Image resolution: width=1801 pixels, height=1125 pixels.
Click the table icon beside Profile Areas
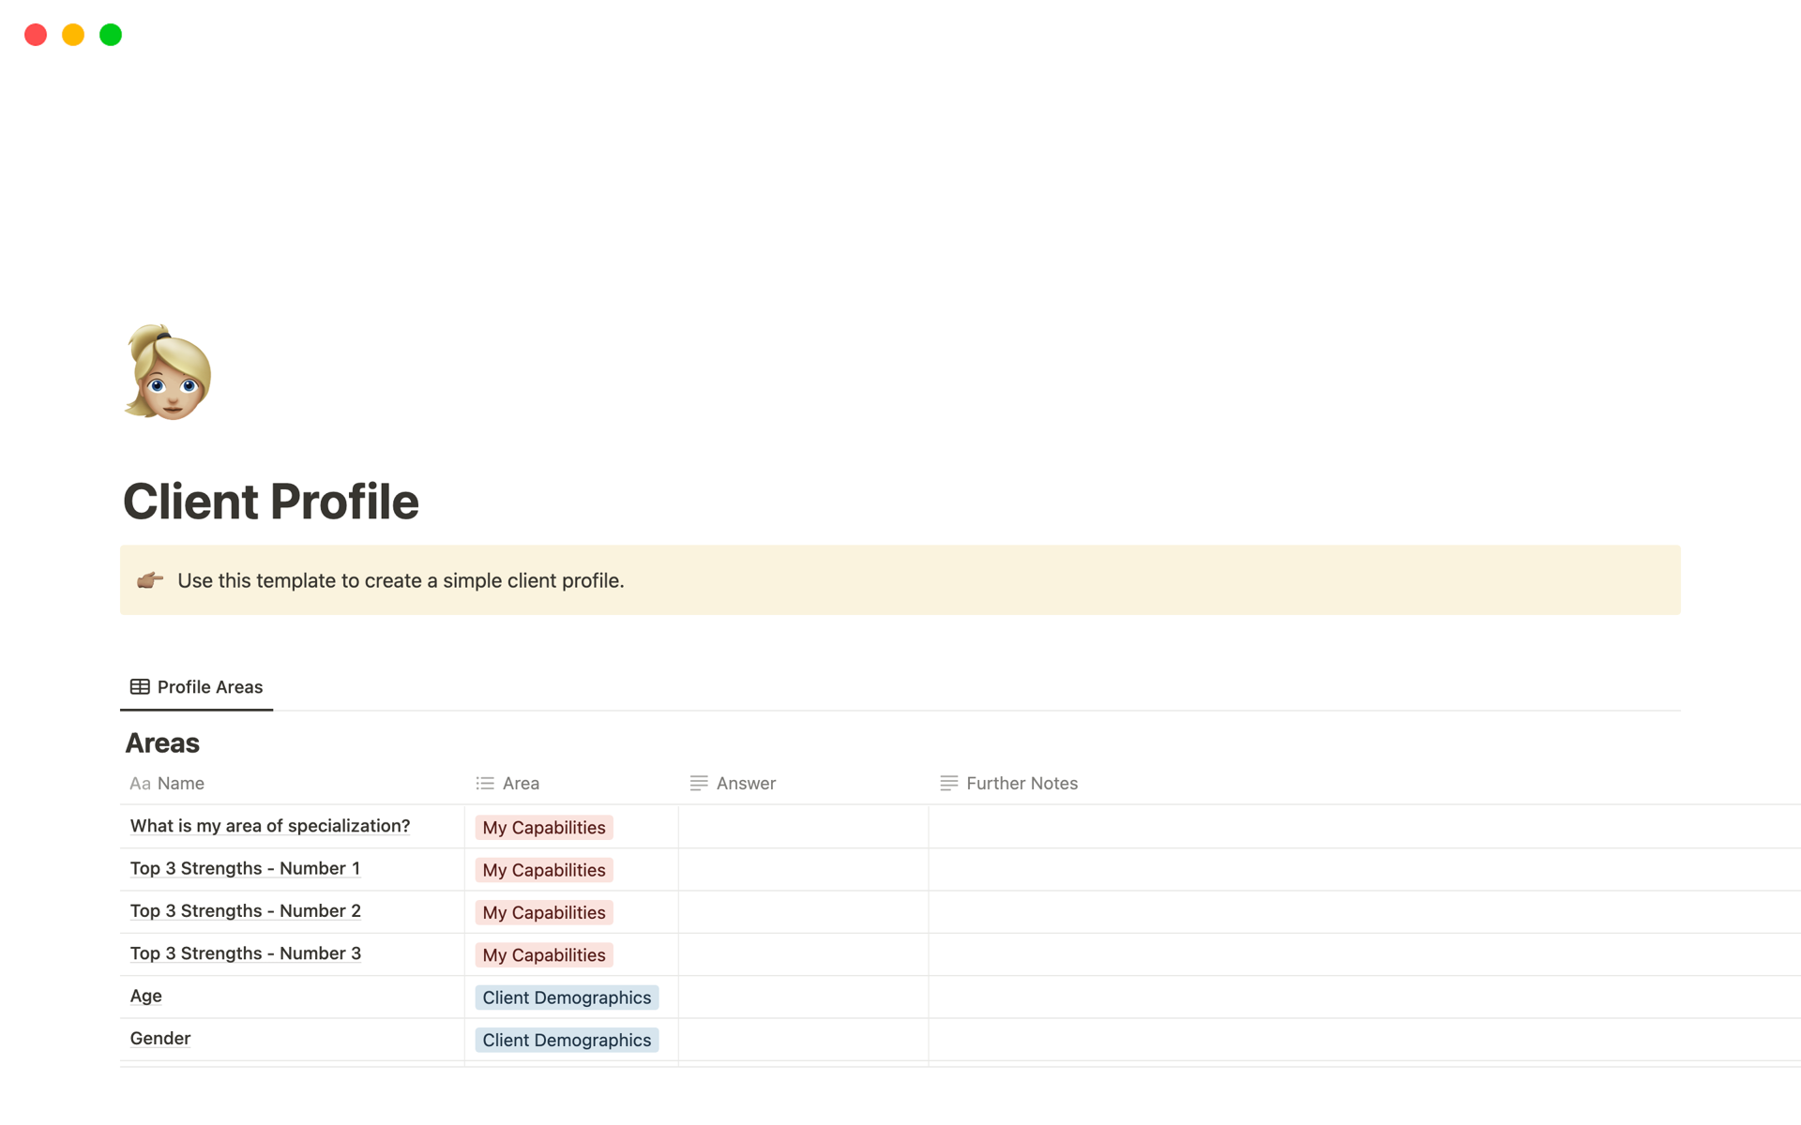(x=140, y=687)
